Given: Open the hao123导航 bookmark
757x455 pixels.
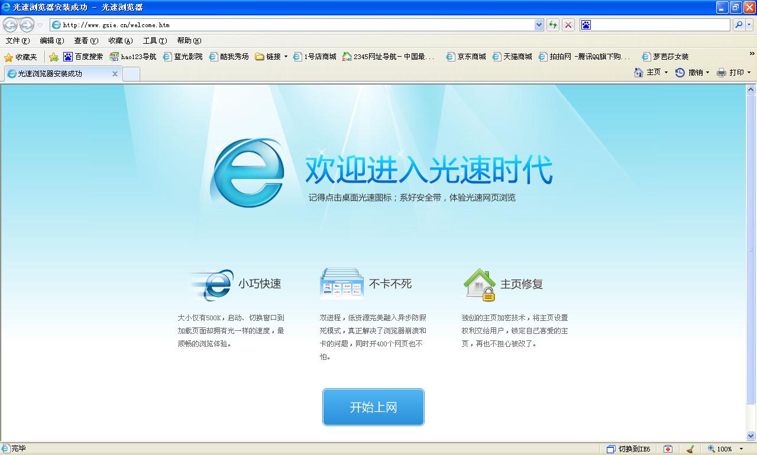Looking at the screenshot, I should pos(133,57).
